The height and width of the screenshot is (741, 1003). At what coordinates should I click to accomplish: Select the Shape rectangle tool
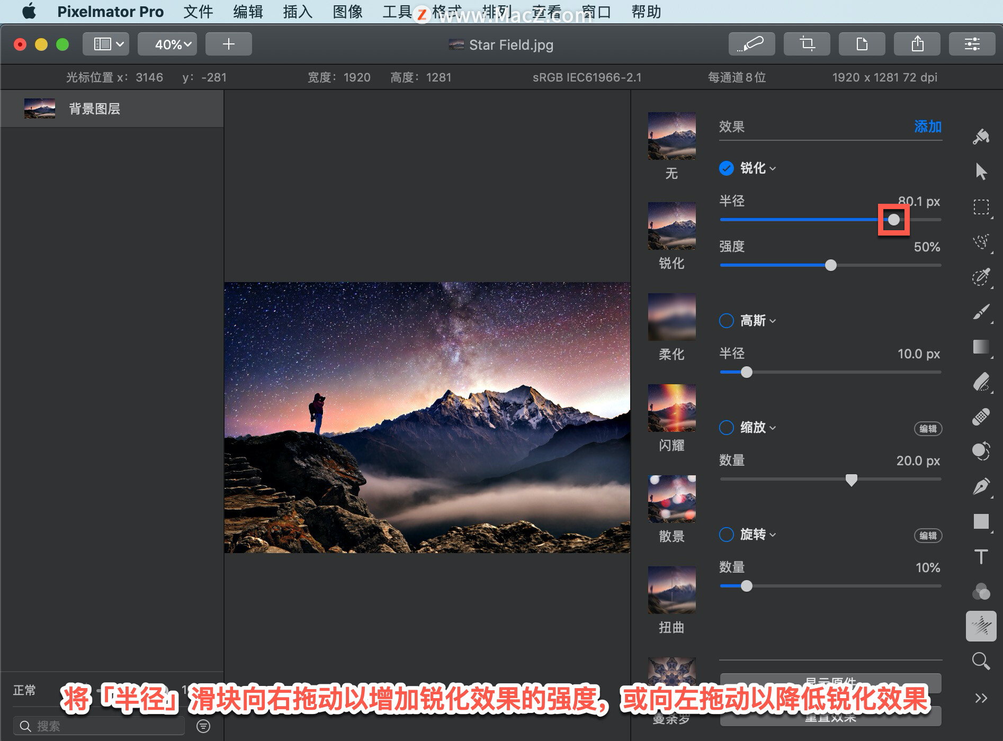(x=981, y=521)
